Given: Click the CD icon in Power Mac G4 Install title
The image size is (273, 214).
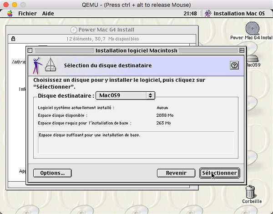Looking at the screenshot, I should (x=74, y=30).
